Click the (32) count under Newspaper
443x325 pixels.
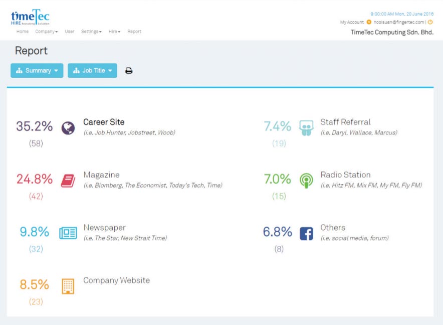click(x=36, y=249)
